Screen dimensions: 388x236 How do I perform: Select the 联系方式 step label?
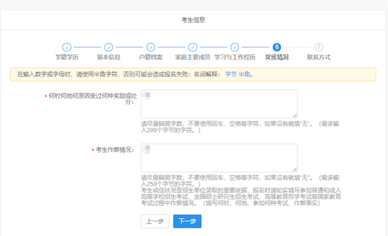(x=319, y=57)
